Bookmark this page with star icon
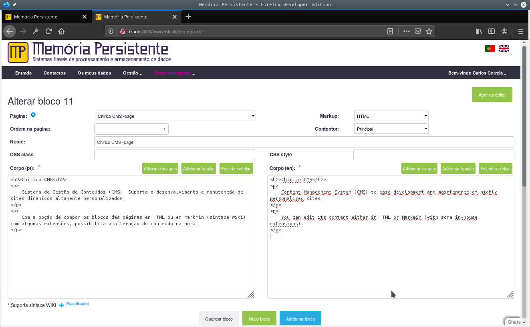 (429, 31)
